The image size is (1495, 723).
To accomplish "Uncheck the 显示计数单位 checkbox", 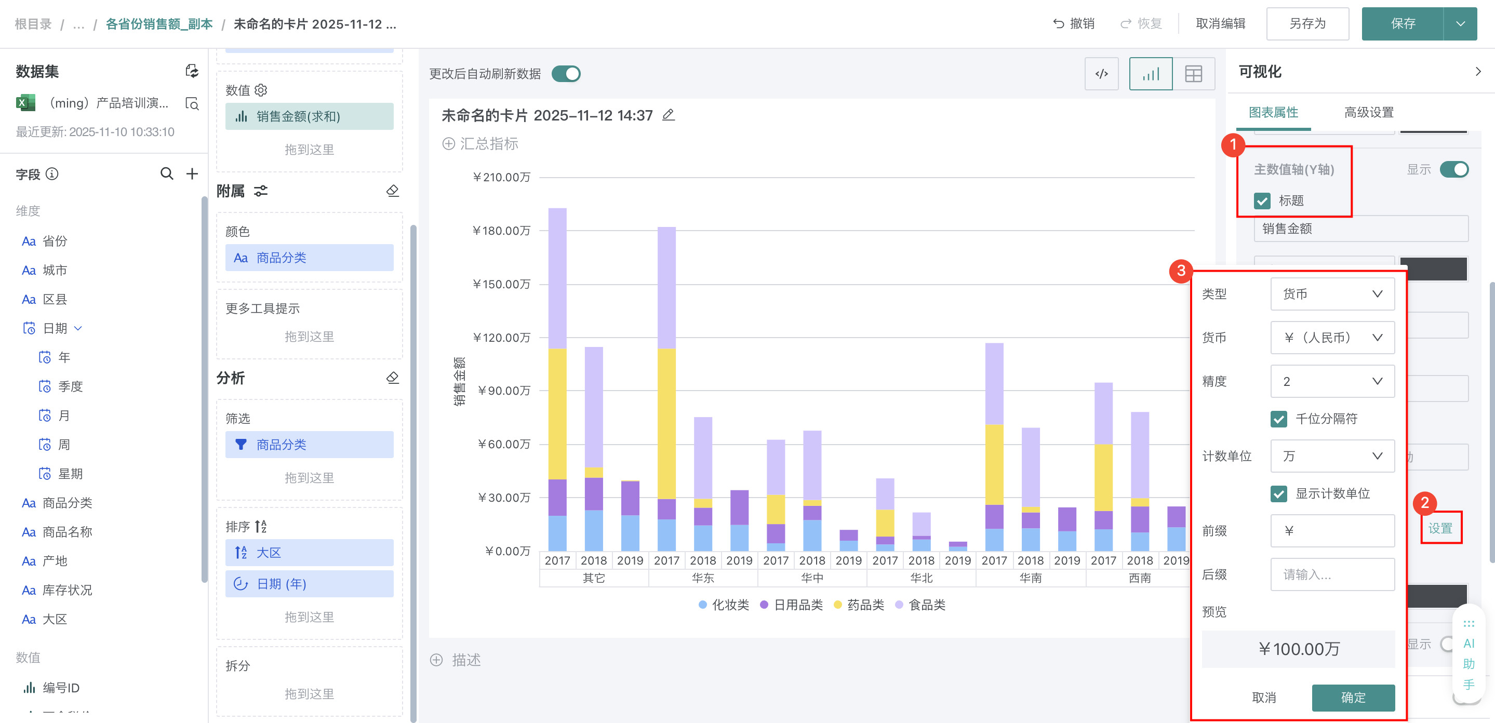I will 1278,494.
